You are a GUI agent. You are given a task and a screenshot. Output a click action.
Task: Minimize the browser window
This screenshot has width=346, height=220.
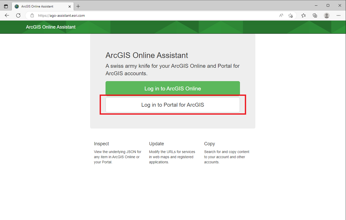coord(316,5)
